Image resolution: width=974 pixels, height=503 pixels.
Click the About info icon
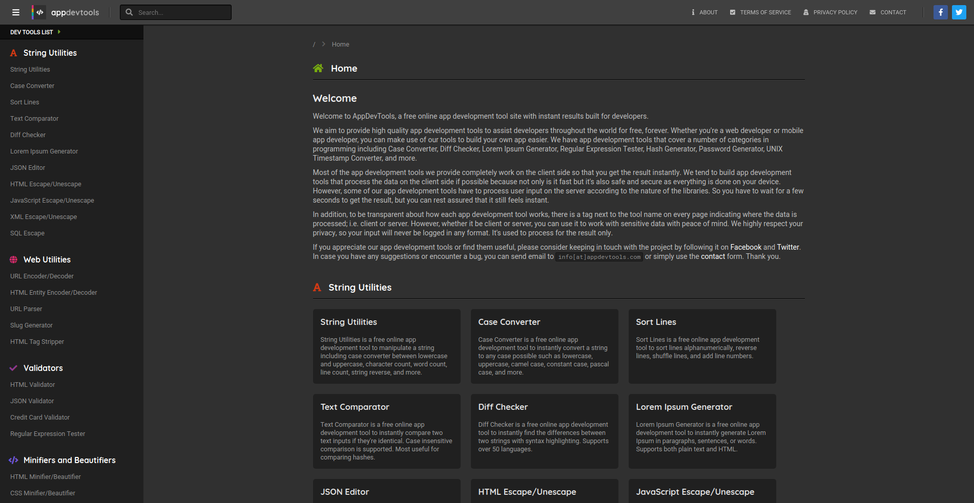pos(693,12)
